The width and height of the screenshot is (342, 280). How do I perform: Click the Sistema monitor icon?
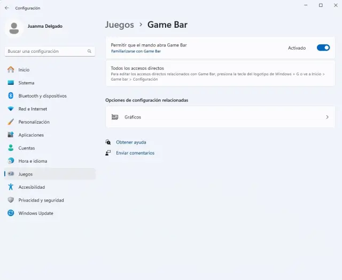click(11, 83)
